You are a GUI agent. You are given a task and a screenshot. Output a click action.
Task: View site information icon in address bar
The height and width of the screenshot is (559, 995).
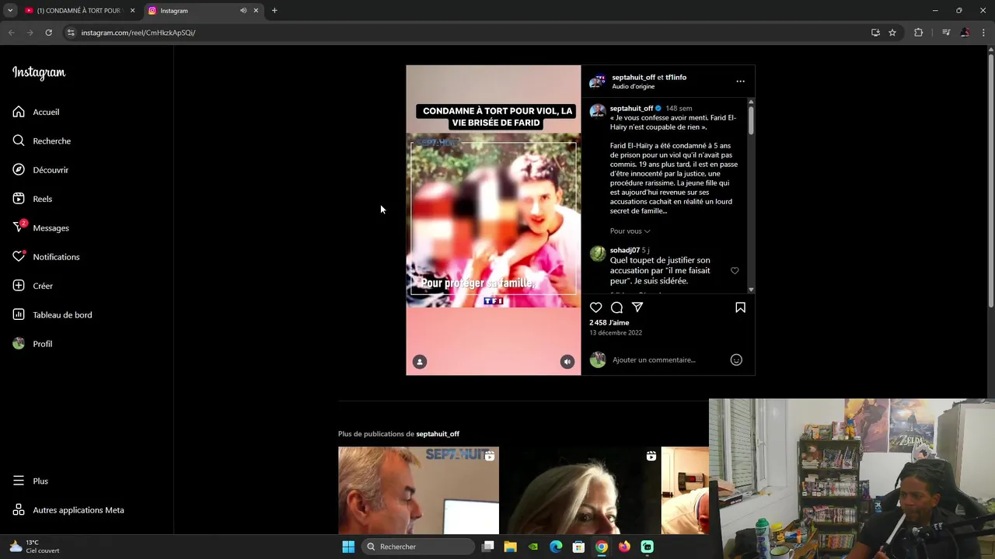(70, 33)
